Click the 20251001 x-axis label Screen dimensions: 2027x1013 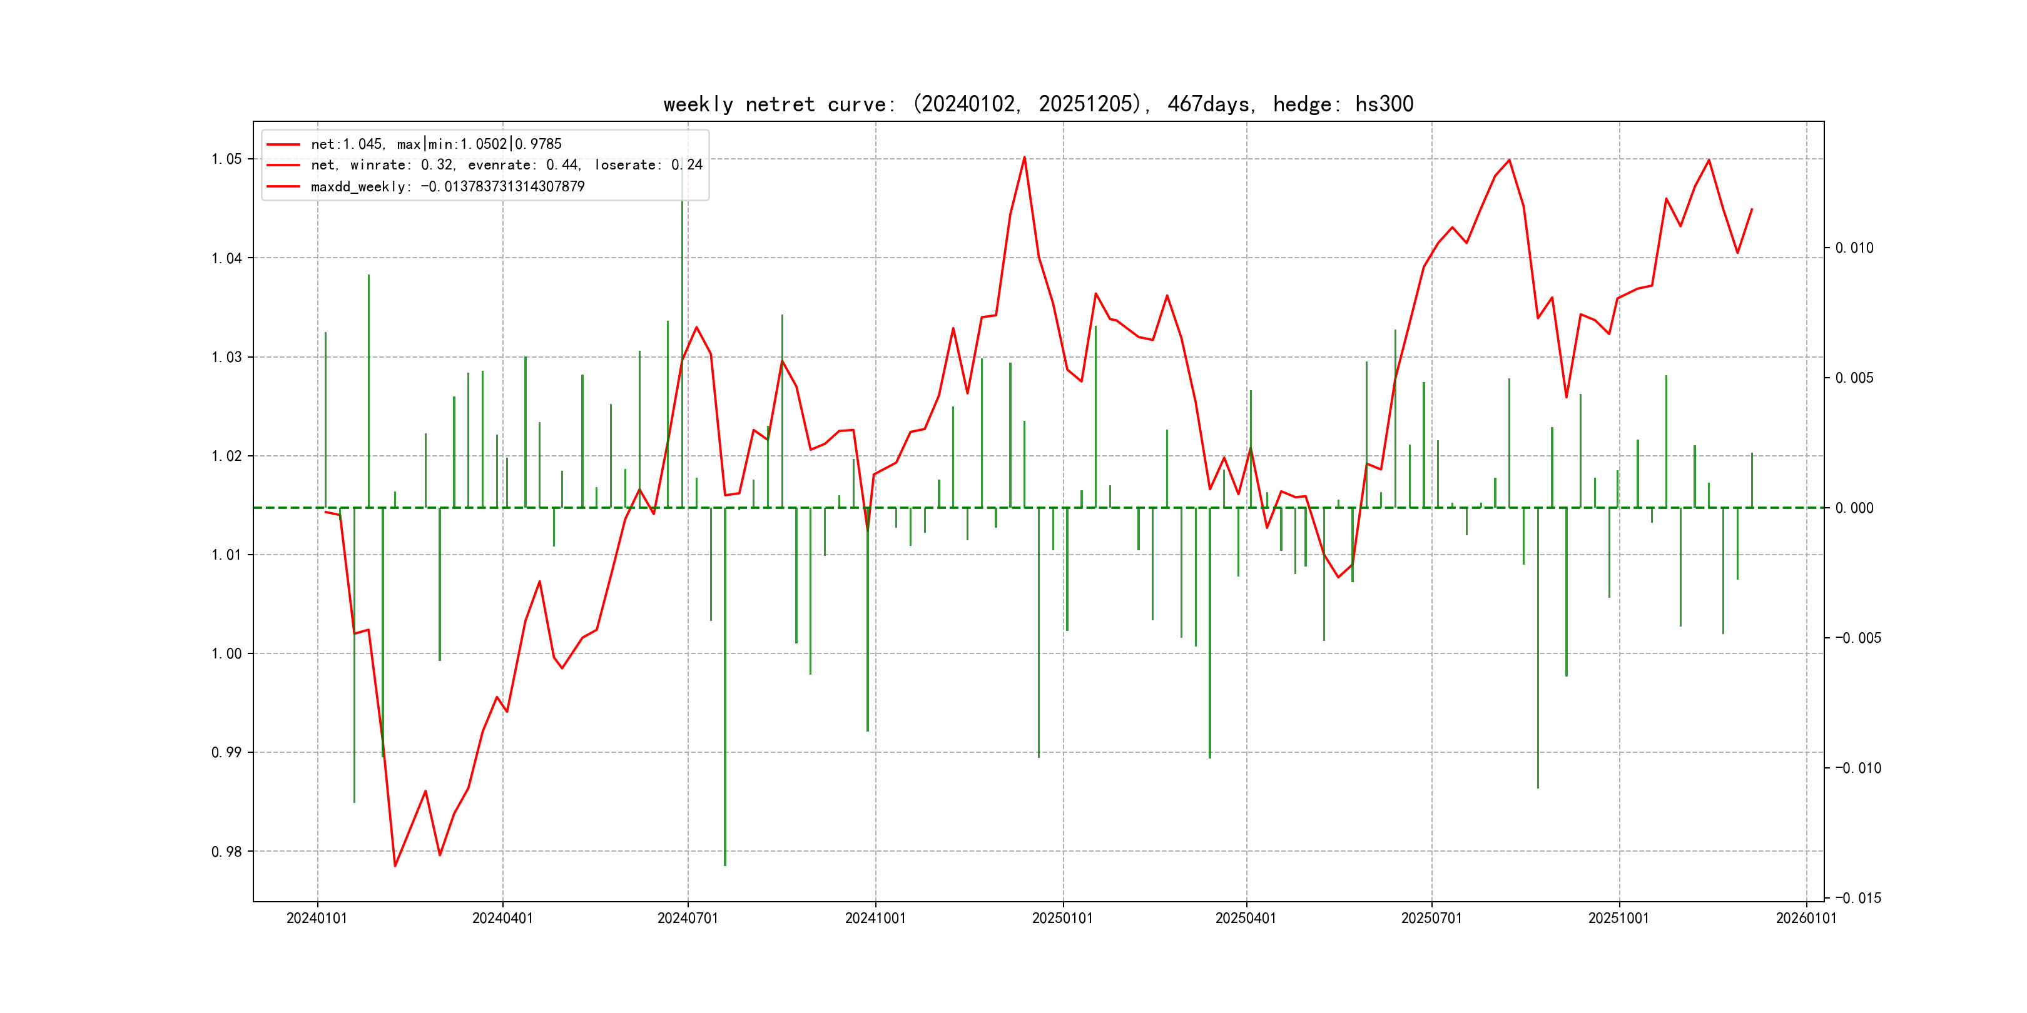[x=1618, y=919]
